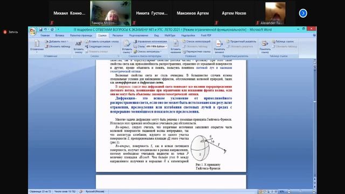Screen dimensions: 345x194
Task: Click the vertical scrollbar thumb in Word
Action: [315, 102]
